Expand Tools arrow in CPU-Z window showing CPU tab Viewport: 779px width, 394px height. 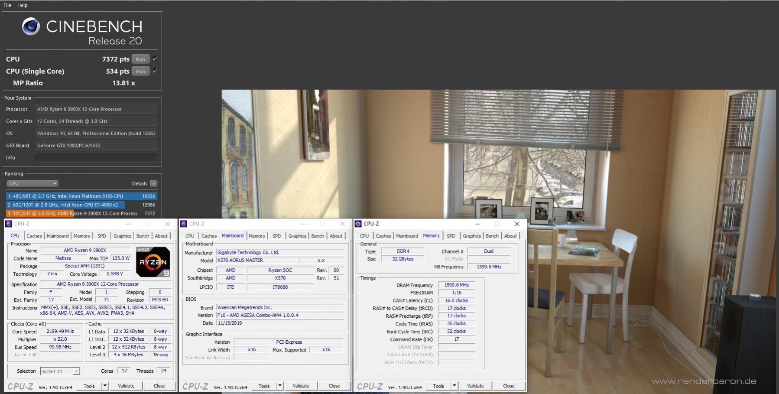pos(104,386)
